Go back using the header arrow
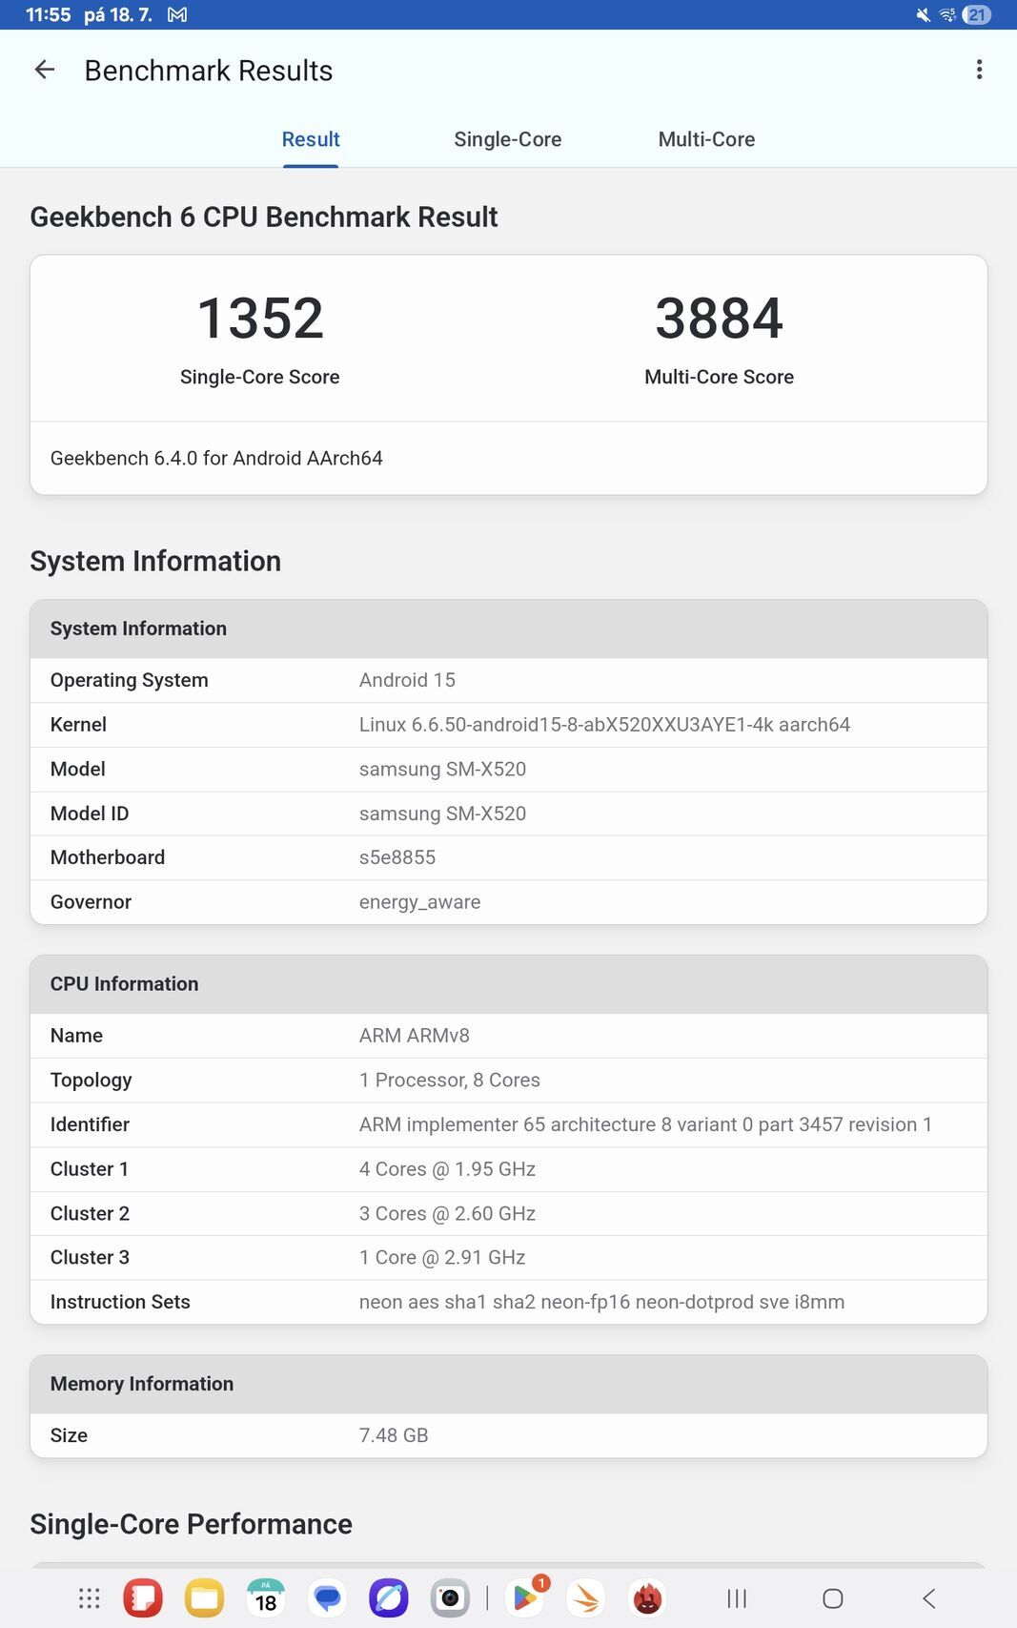This screenshot has height=1628, width=1017. pyautogui.click(x=45, y=70)
